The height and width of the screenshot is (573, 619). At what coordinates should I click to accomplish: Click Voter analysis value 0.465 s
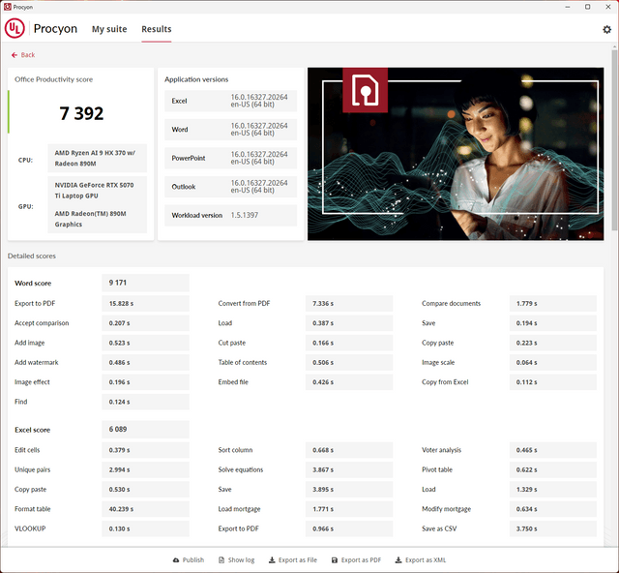552,450
